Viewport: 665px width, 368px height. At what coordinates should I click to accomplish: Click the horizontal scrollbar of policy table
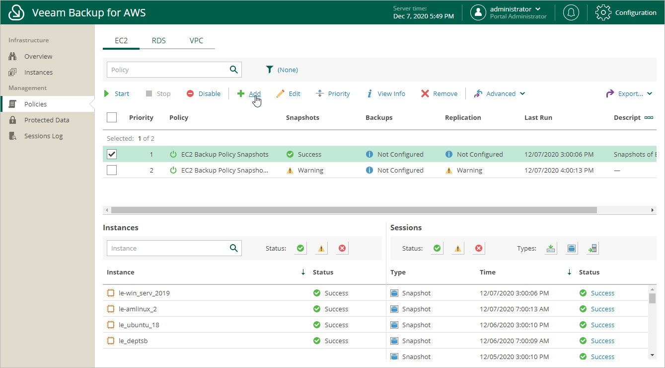coord(354,210)
